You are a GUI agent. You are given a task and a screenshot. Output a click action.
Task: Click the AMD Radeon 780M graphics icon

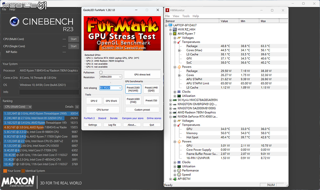(x=175, y=112)
